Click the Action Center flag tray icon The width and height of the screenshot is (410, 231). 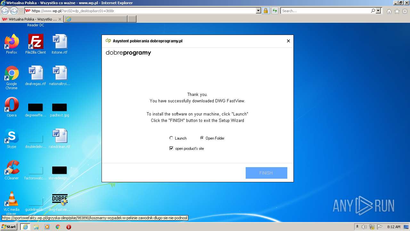379,227
